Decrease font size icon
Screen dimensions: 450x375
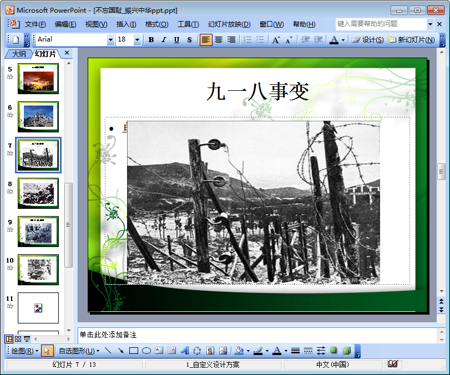(x=289, y=40)
